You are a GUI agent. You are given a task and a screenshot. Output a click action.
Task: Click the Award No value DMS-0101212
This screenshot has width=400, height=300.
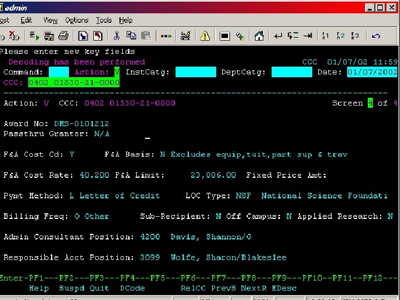point(81,124)
